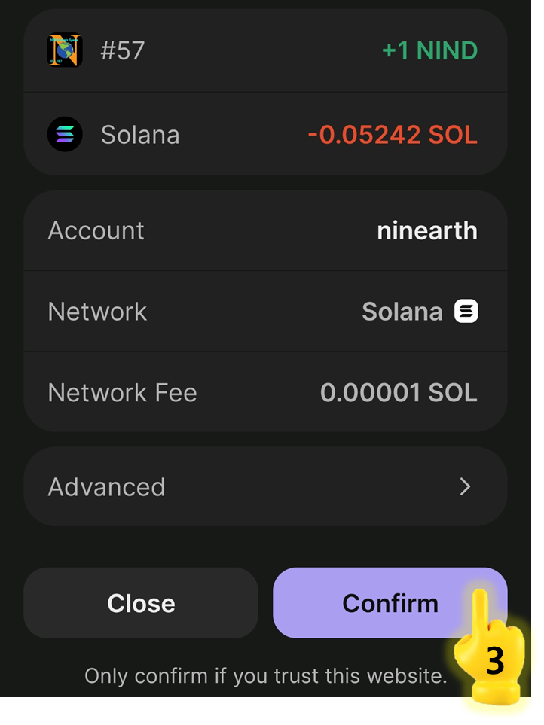The image size is (544, 725).
Task: Click the Solana network badge icon
Action: click(466, 311)
